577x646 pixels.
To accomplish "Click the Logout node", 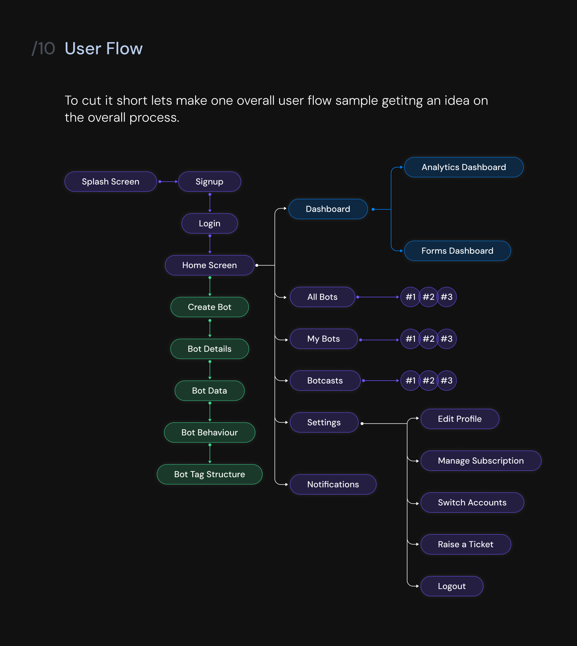I will 452,586.
